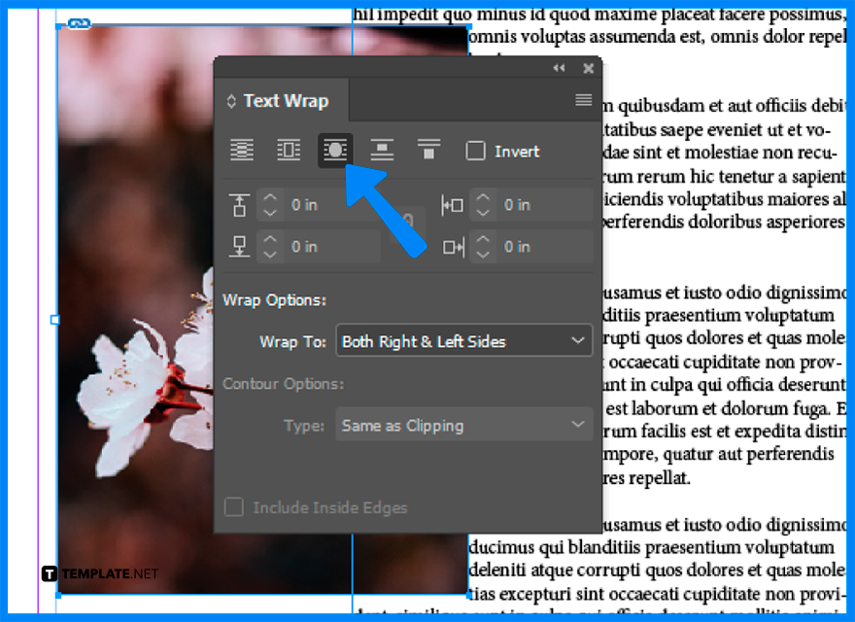The width and height of the screenshot is (855, 622).
Task: Enable the Invert checkbox
Action: click(475, 151)
